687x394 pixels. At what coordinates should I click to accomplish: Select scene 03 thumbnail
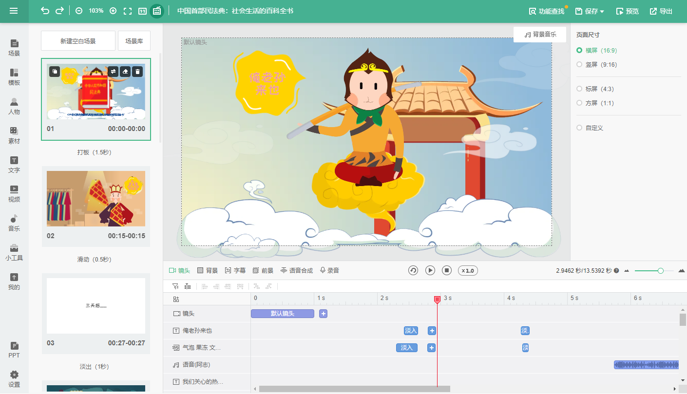point(96,306)
